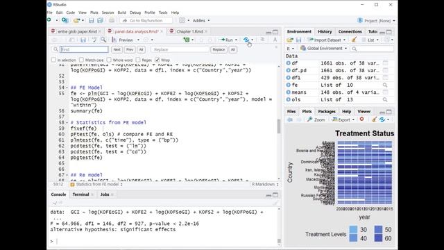Save the Rmd file from editor toolbar

pos(83,40)
